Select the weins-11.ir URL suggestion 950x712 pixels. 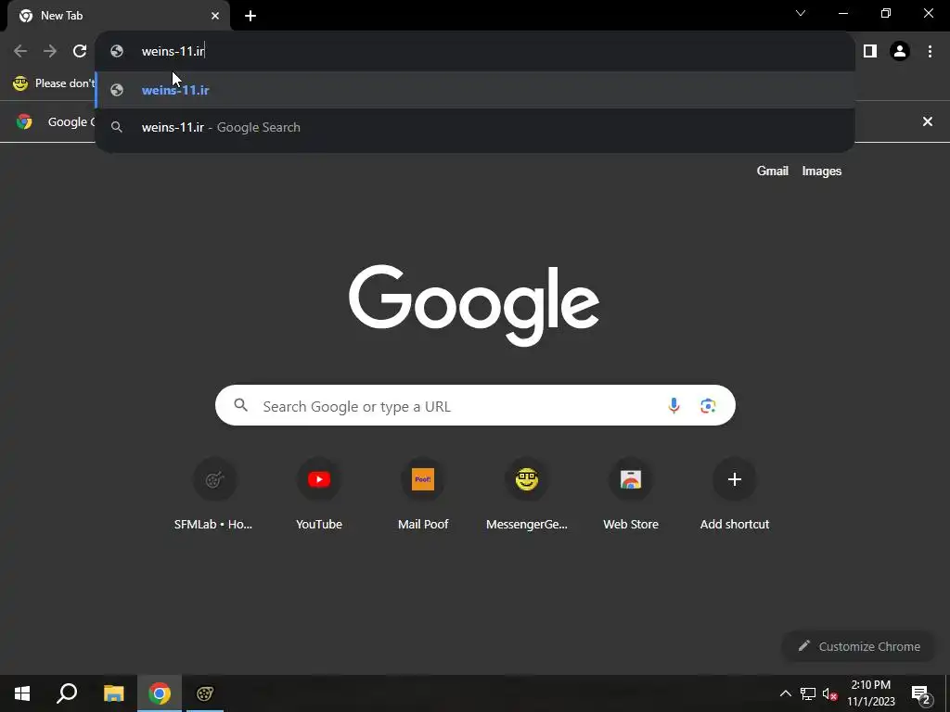[476, 90]
